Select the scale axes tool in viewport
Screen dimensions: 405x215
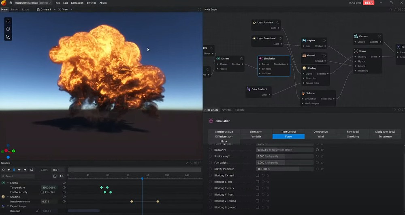(x=8, y=37)
